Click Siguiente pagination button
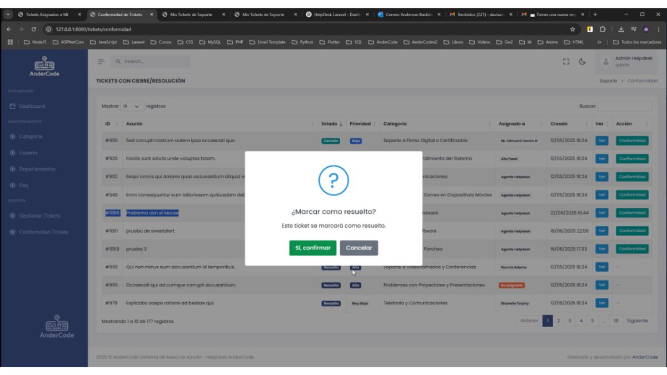The height and width of the screenshot is (375, 667). (637, 321)
